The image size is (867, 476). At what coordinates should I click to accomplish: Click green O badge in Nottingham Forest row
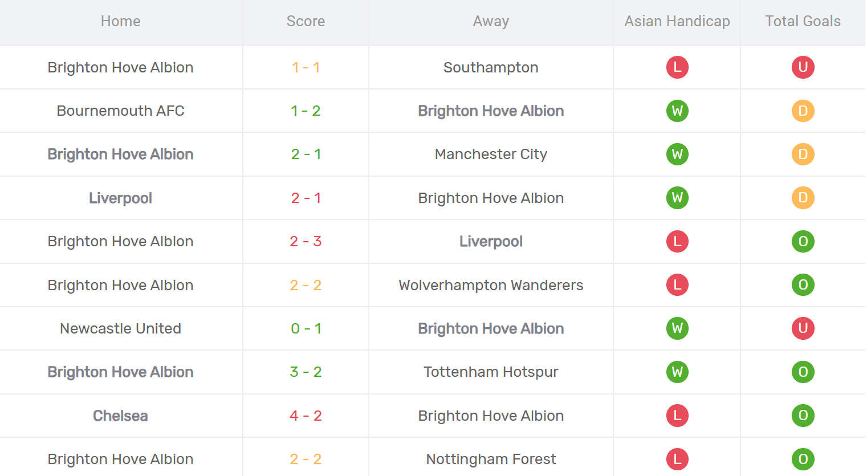[803, 459]
